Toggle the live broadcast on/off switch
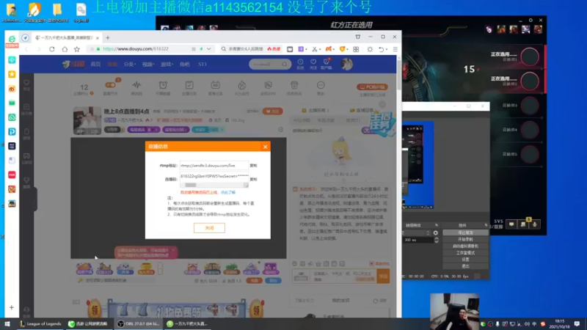Viewport: 587px width, 330px height. pos(110,85)
